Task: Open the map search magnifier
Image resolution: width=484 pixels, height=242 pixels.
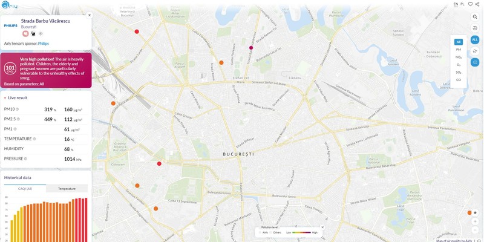Action: pos(475,17)
